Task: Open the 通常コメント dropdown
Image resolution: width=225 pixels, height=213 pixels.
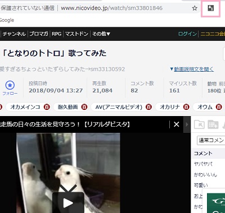Action: click(211, 140)
